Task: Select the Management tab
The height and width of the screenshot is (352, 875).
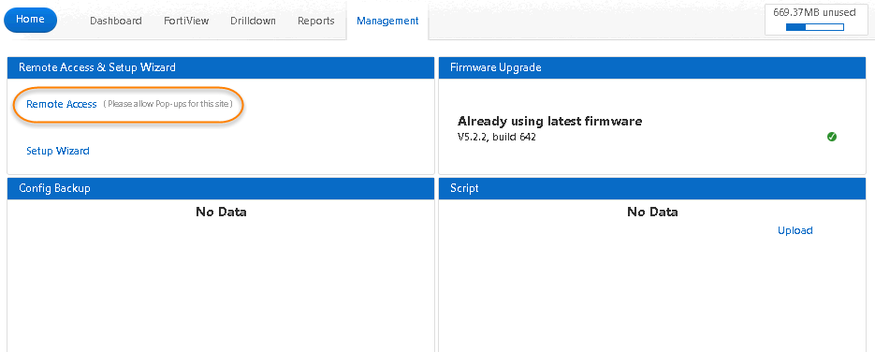Action: pyautogui.click(x=387, y=21)
